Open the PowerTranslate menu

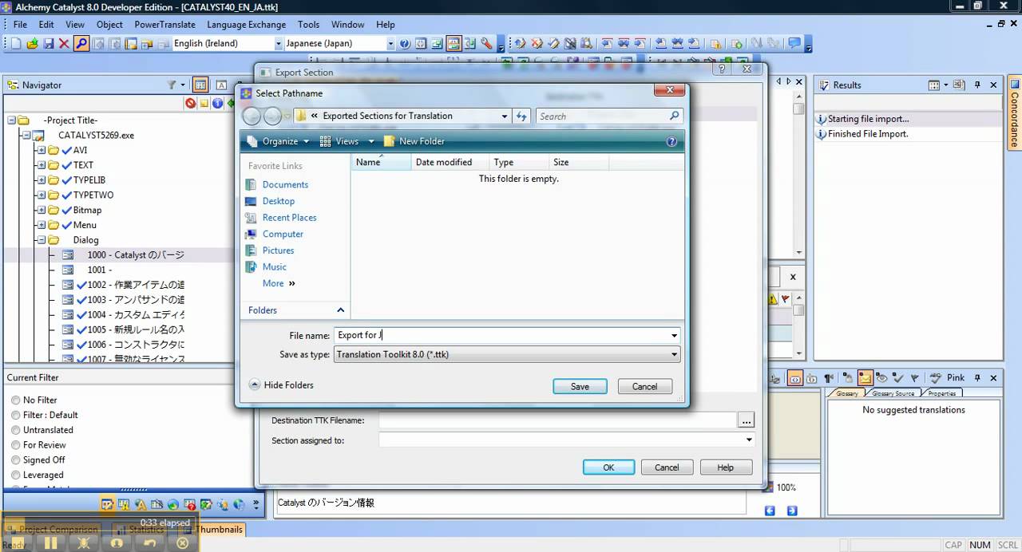[x=164, y=25]
